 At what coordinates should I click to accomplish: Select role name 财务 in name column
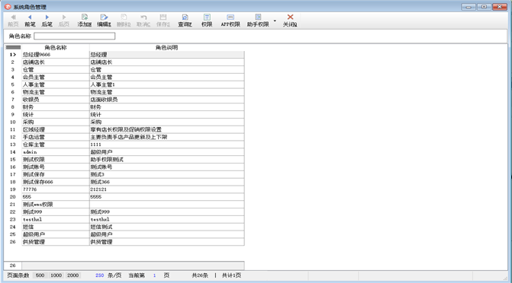56,107
